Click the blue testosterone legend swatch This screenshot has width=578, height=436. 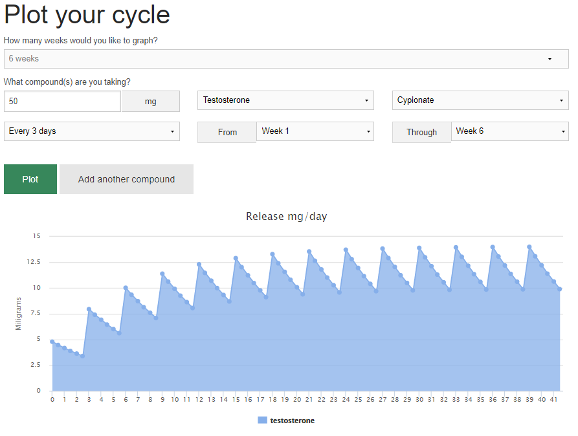[x=262, y=420]
